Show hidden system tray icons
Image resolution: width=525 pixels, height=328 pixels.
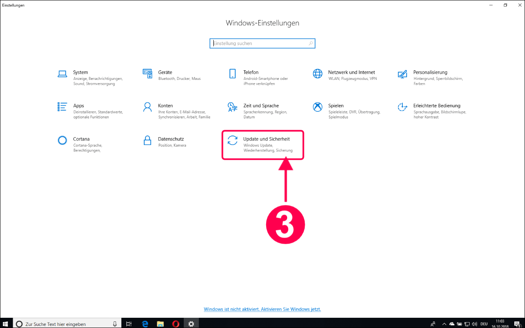click(x=445, y=324)
